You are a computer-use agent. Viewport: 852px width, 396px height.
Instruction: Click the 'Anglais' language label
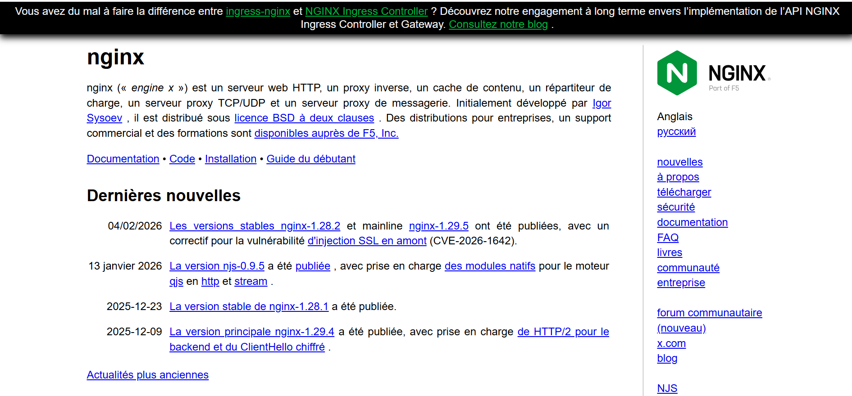pyautogui.click(x=674, y=117)
